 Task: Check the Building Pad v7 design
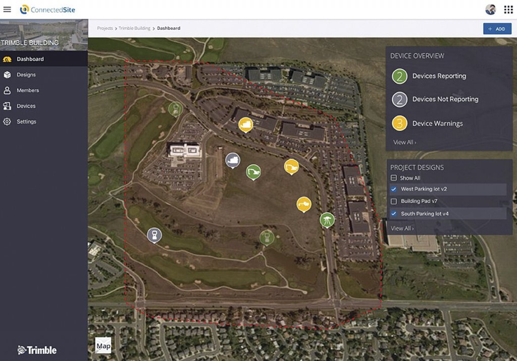click(x=394, y=201)
